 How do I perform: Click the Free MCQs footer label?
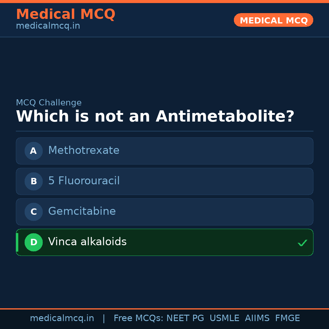[x=138, y=318]
